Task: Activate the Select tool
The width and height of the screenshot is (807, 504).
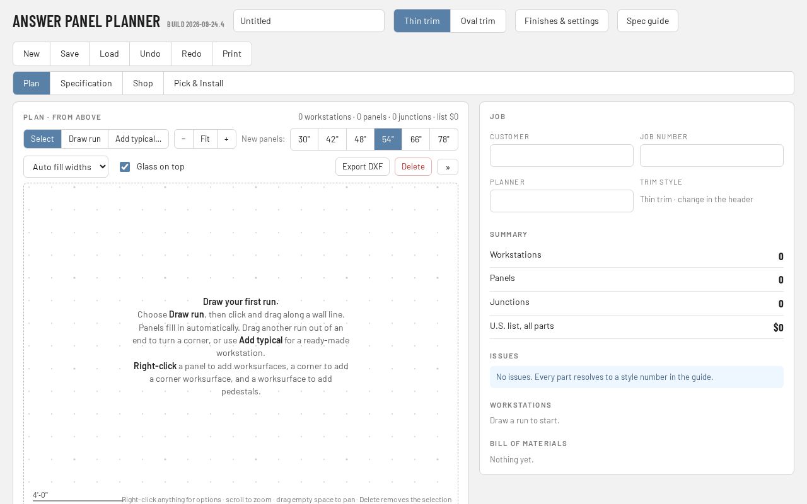Action: [42, 139]
